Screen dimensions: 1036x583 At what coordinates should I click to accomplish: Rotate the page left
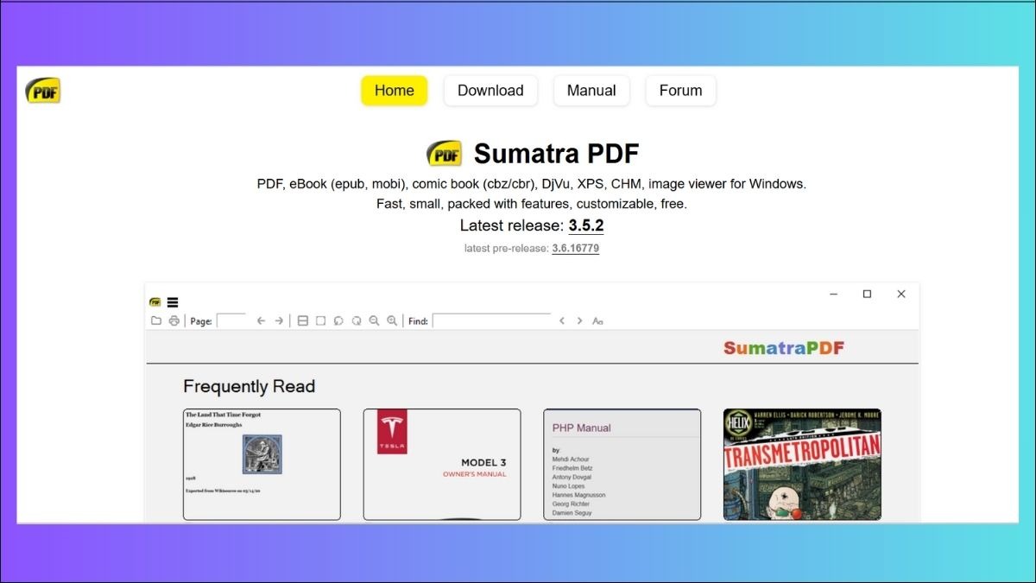click(338, 320)
